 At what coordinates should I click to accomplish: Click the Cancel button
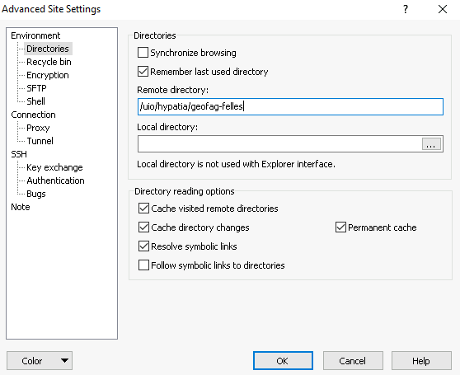click(353, 361)
